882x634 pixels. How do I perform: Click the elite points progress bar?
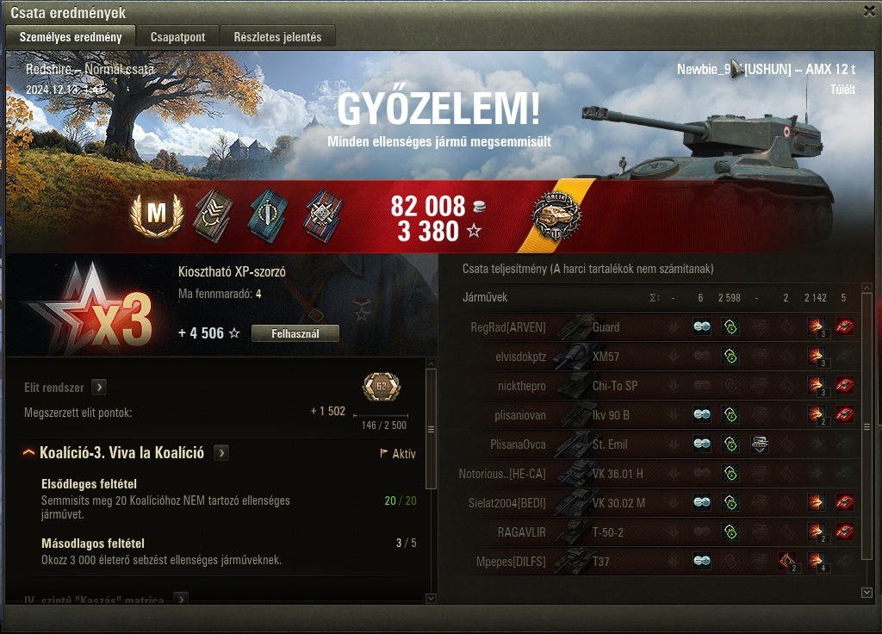coord(380,416)
